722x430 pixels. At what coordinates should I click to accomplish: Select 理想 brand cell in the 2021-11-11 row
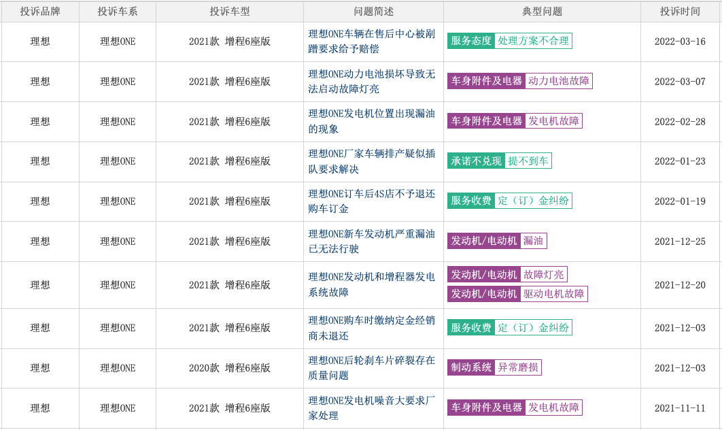pyautogui.click(x=40, y=408)
